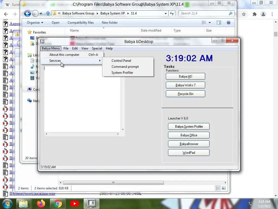The image size is (278, 209).
Task: Click rear Explorer horizontal scrollbar
Action: tap(113, 183)
